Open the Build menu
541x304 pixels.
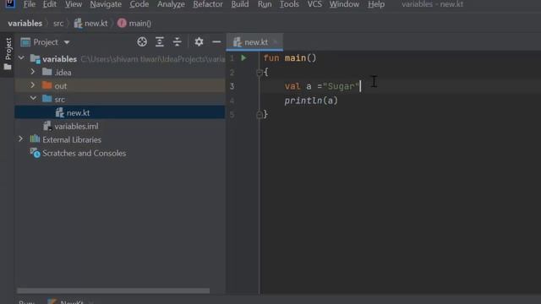(x=240, y=4)
